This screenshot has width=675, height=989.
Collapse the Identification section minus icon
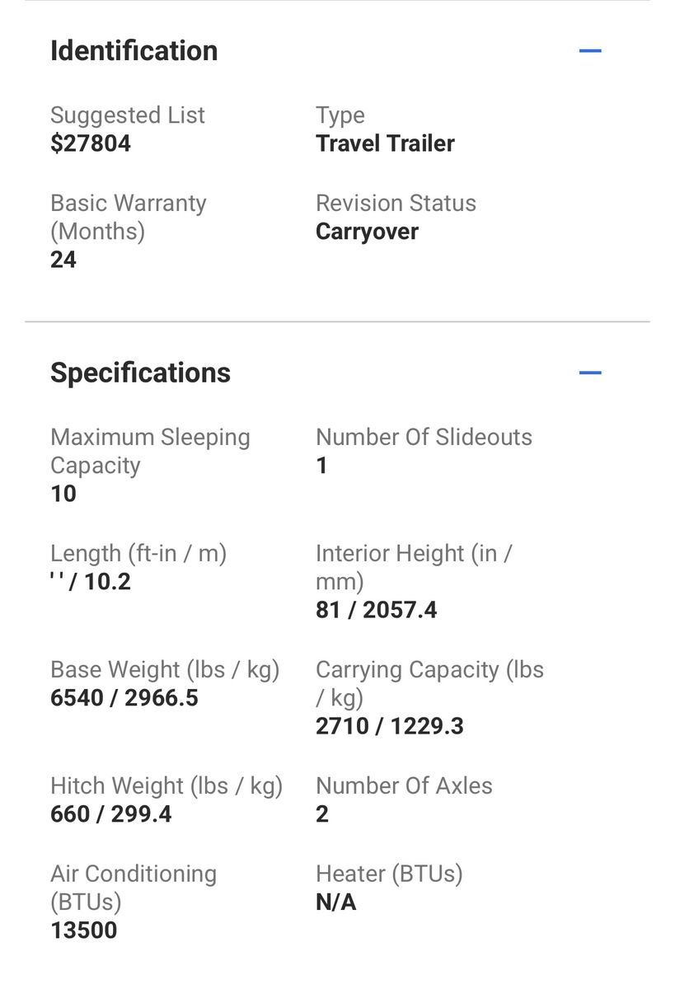590,51
